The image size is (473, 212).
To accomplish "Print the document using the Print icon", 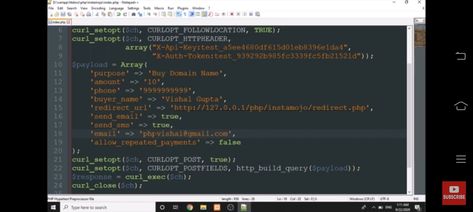I will (88, 14).
